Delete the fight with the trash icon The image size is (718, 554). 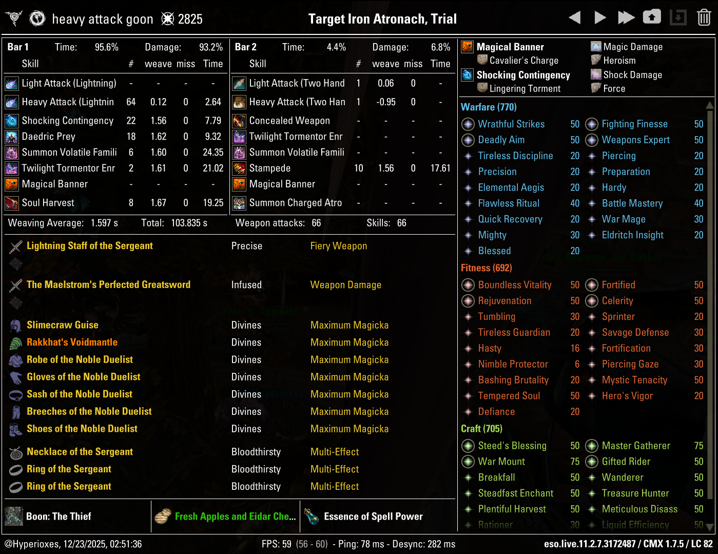(704, 16)
